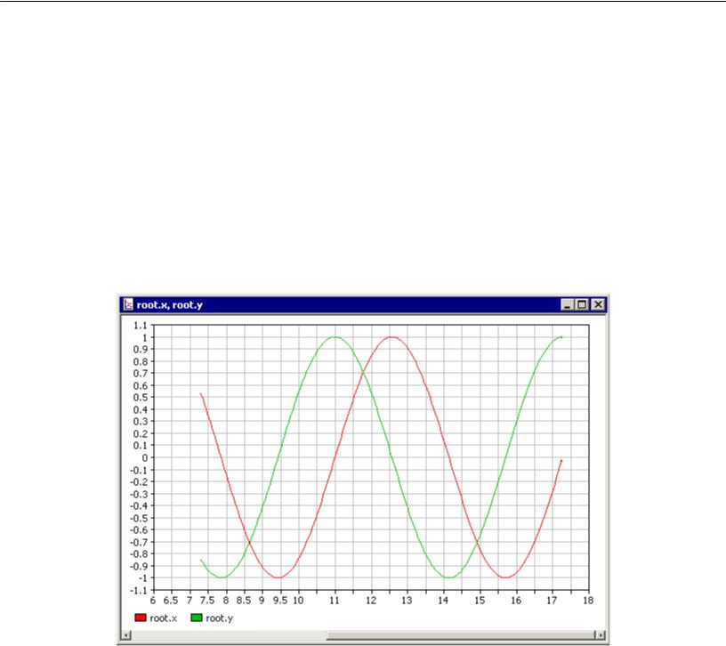Click the y-axis label 0.5
The width and height of the screenshot is (726, 646).
point(141,398)
